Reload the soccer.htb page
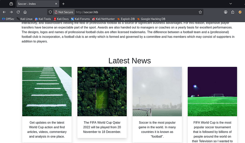 tap(18, 12)
